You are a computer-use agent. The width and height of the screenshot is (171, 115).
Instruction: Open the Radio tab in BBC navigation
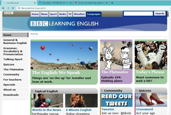(63, 14)
